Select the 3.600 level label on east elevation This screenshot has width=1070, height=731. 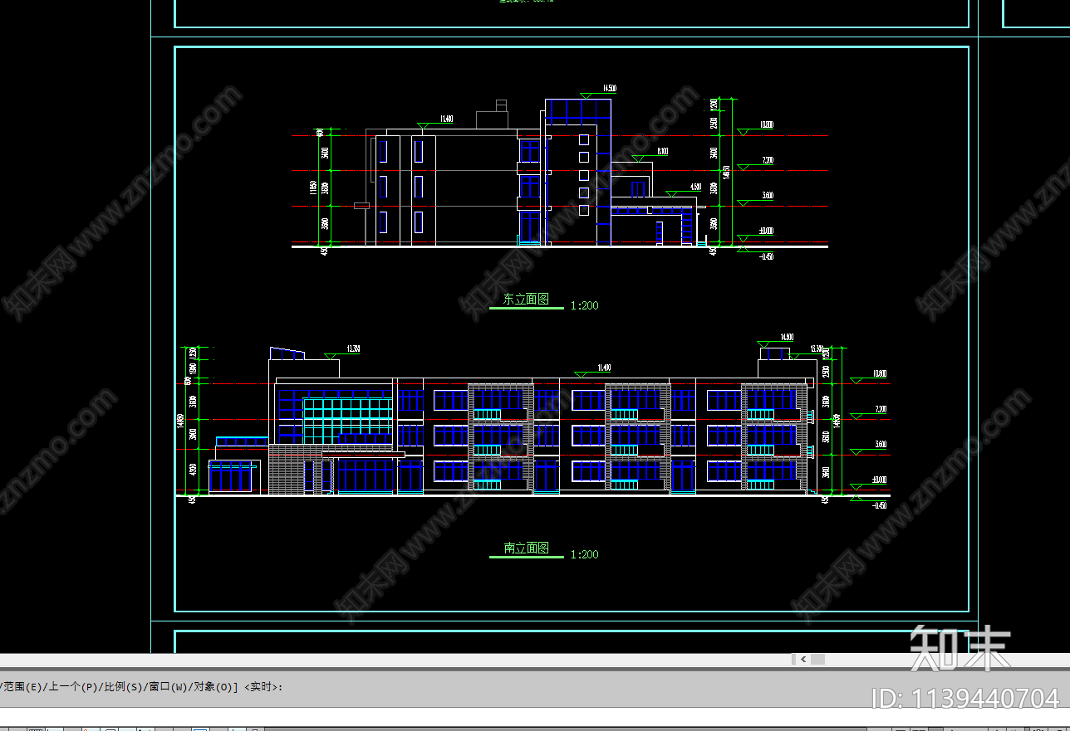tap(767, 196)
